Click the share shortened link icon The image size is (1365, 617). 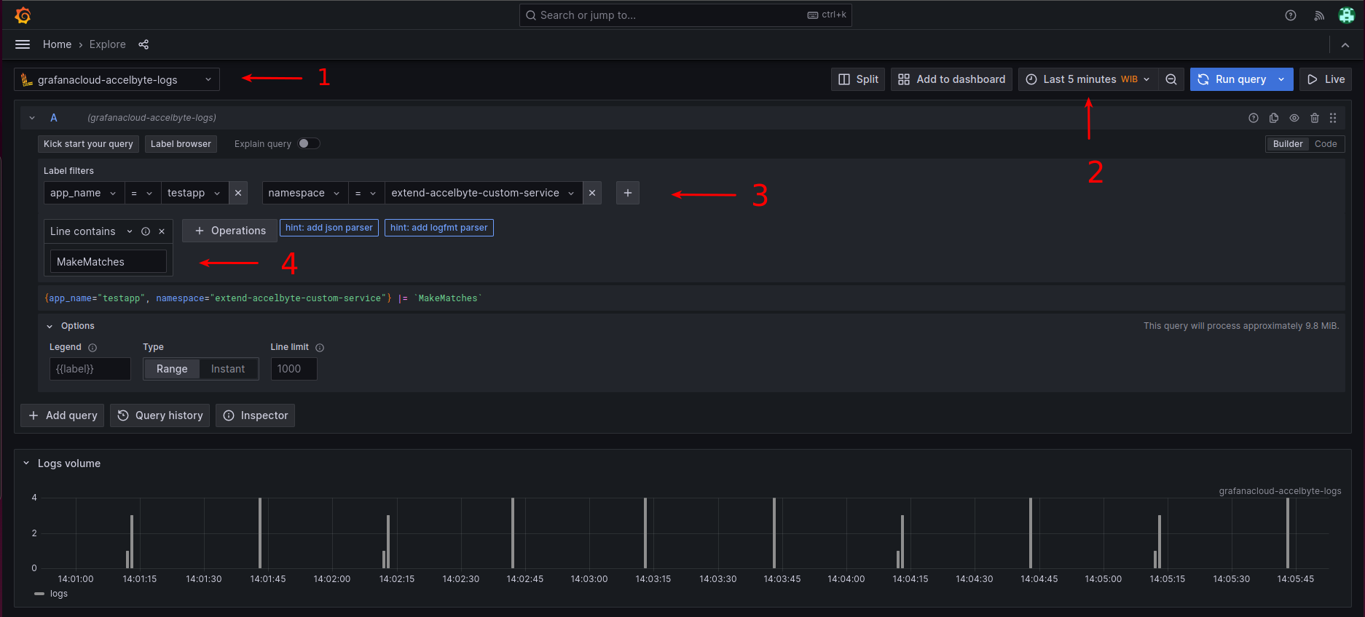click(143, 44)
